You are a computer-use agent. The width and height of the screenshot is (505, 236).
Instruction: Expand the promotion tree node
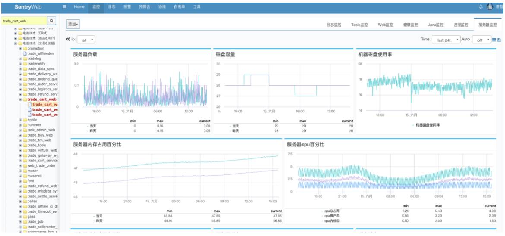tap(20, 49)
